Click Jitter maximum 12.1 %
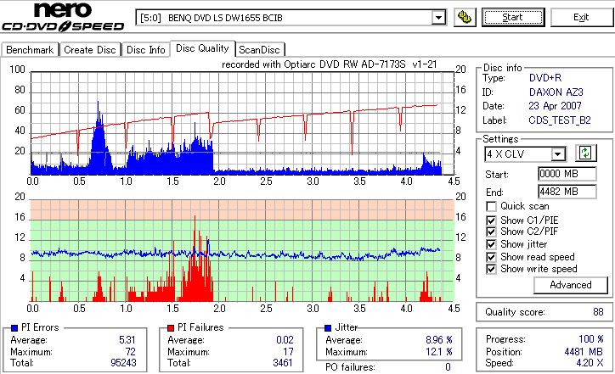615x374 pixels. coord(439,352)
